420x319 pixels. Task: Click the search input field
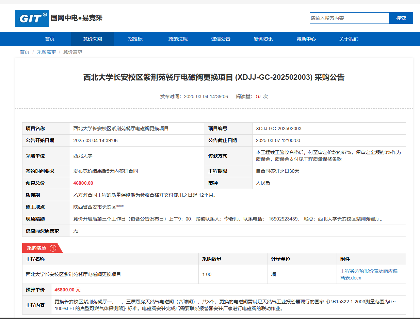[349, 18]
